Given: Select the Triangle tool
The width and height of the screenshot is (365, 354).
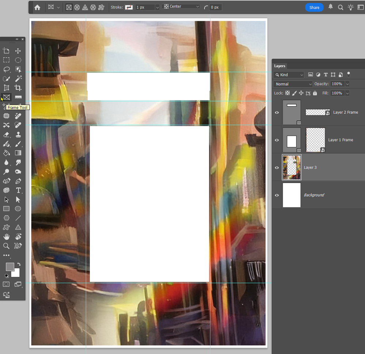Looking at the screenshot, I should (x=18, y=227).
